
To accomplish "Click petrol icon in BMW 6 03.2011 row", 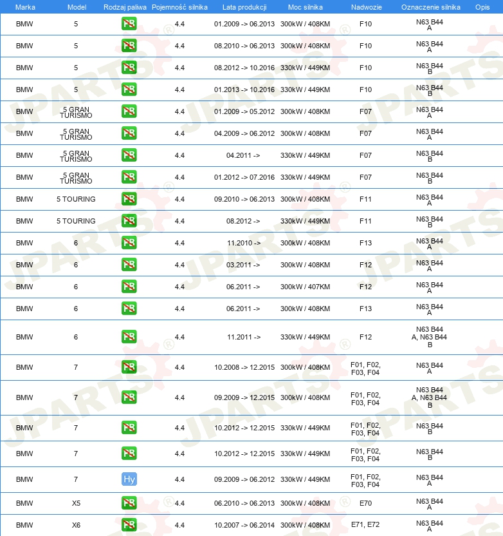I will [x=129, y=264].
